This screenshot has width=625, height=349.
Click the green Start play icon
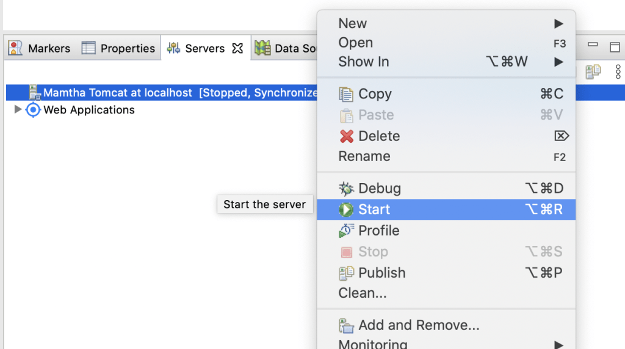[346, 210]
